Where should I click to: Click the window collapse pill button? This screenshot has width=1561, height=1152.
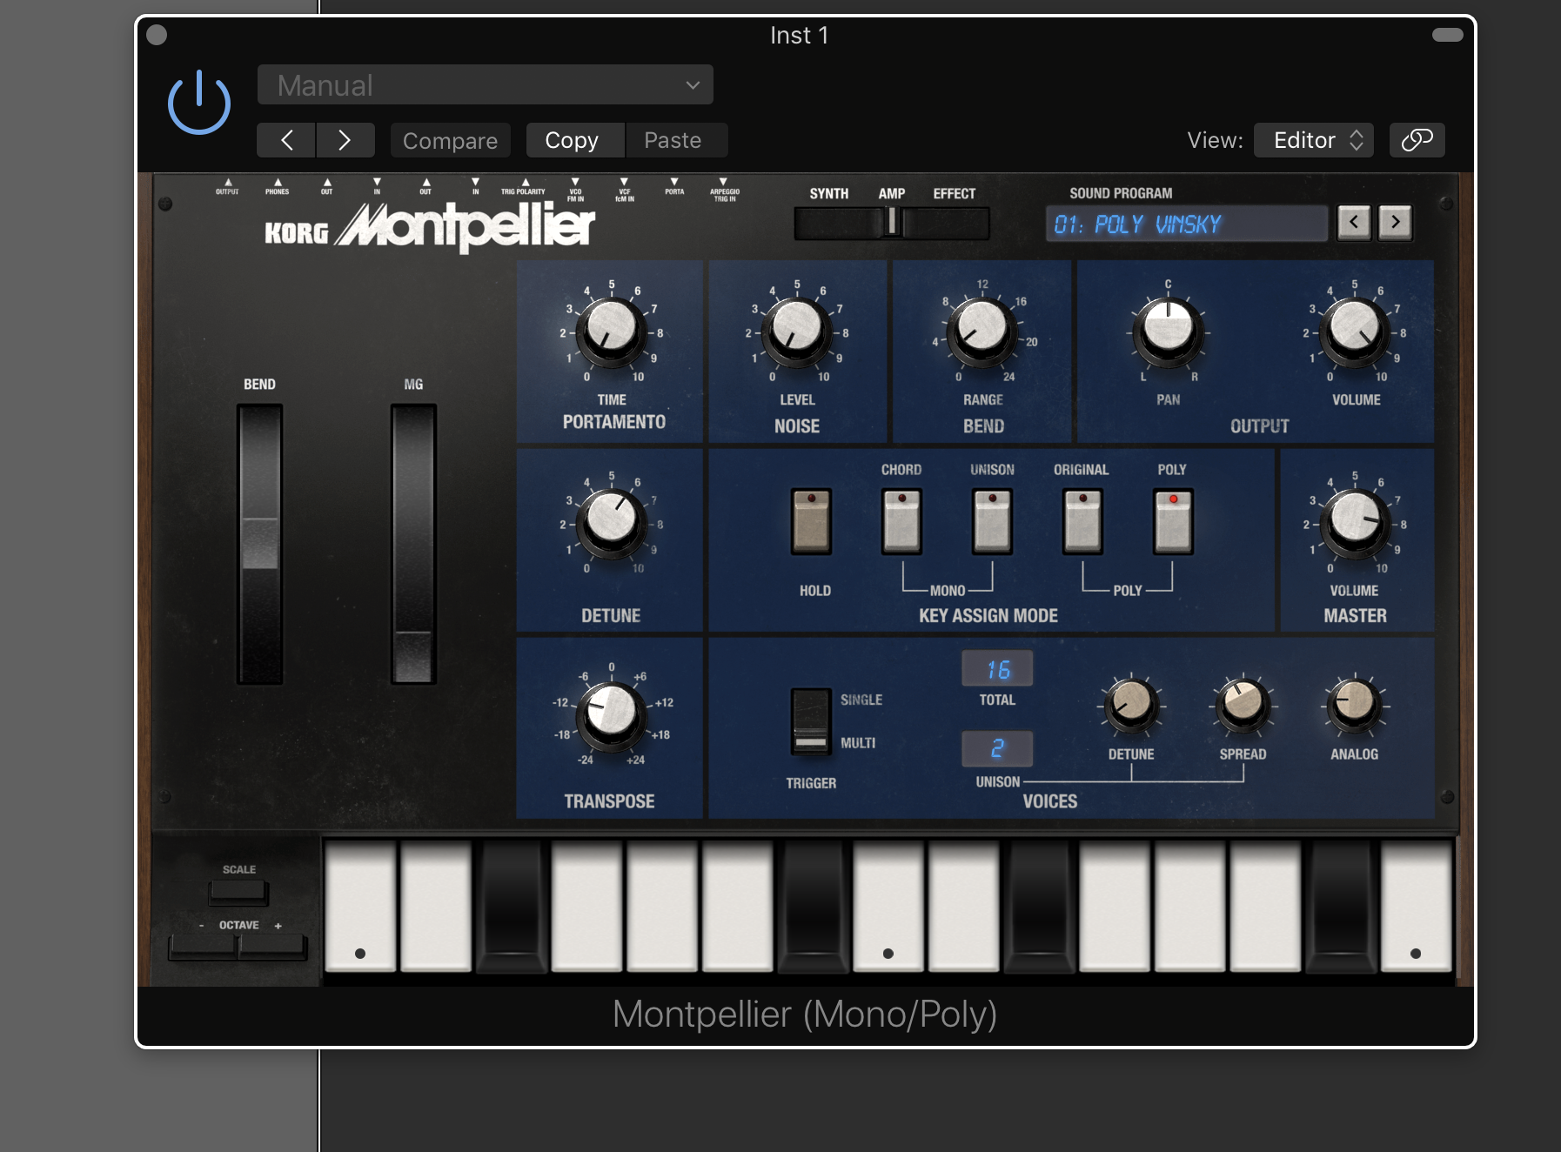[x=1447, y=35]
